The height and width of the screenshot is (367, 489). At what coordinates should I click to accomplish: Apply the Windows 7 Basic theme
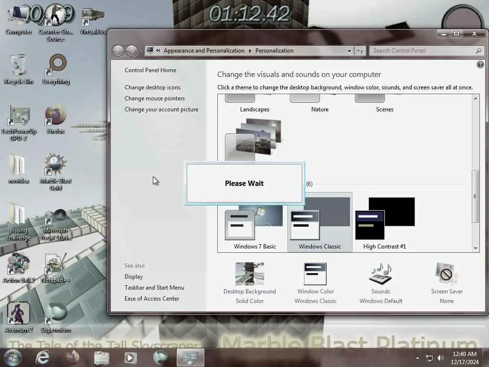255,227
